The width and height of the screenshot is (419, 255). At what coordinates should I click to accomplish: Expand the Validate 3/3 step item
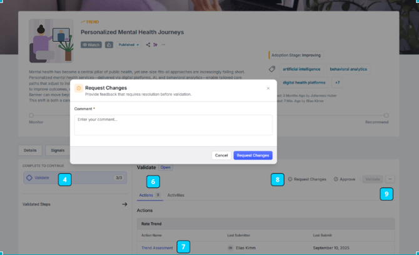pyautogui.click(x=75, y=178)
